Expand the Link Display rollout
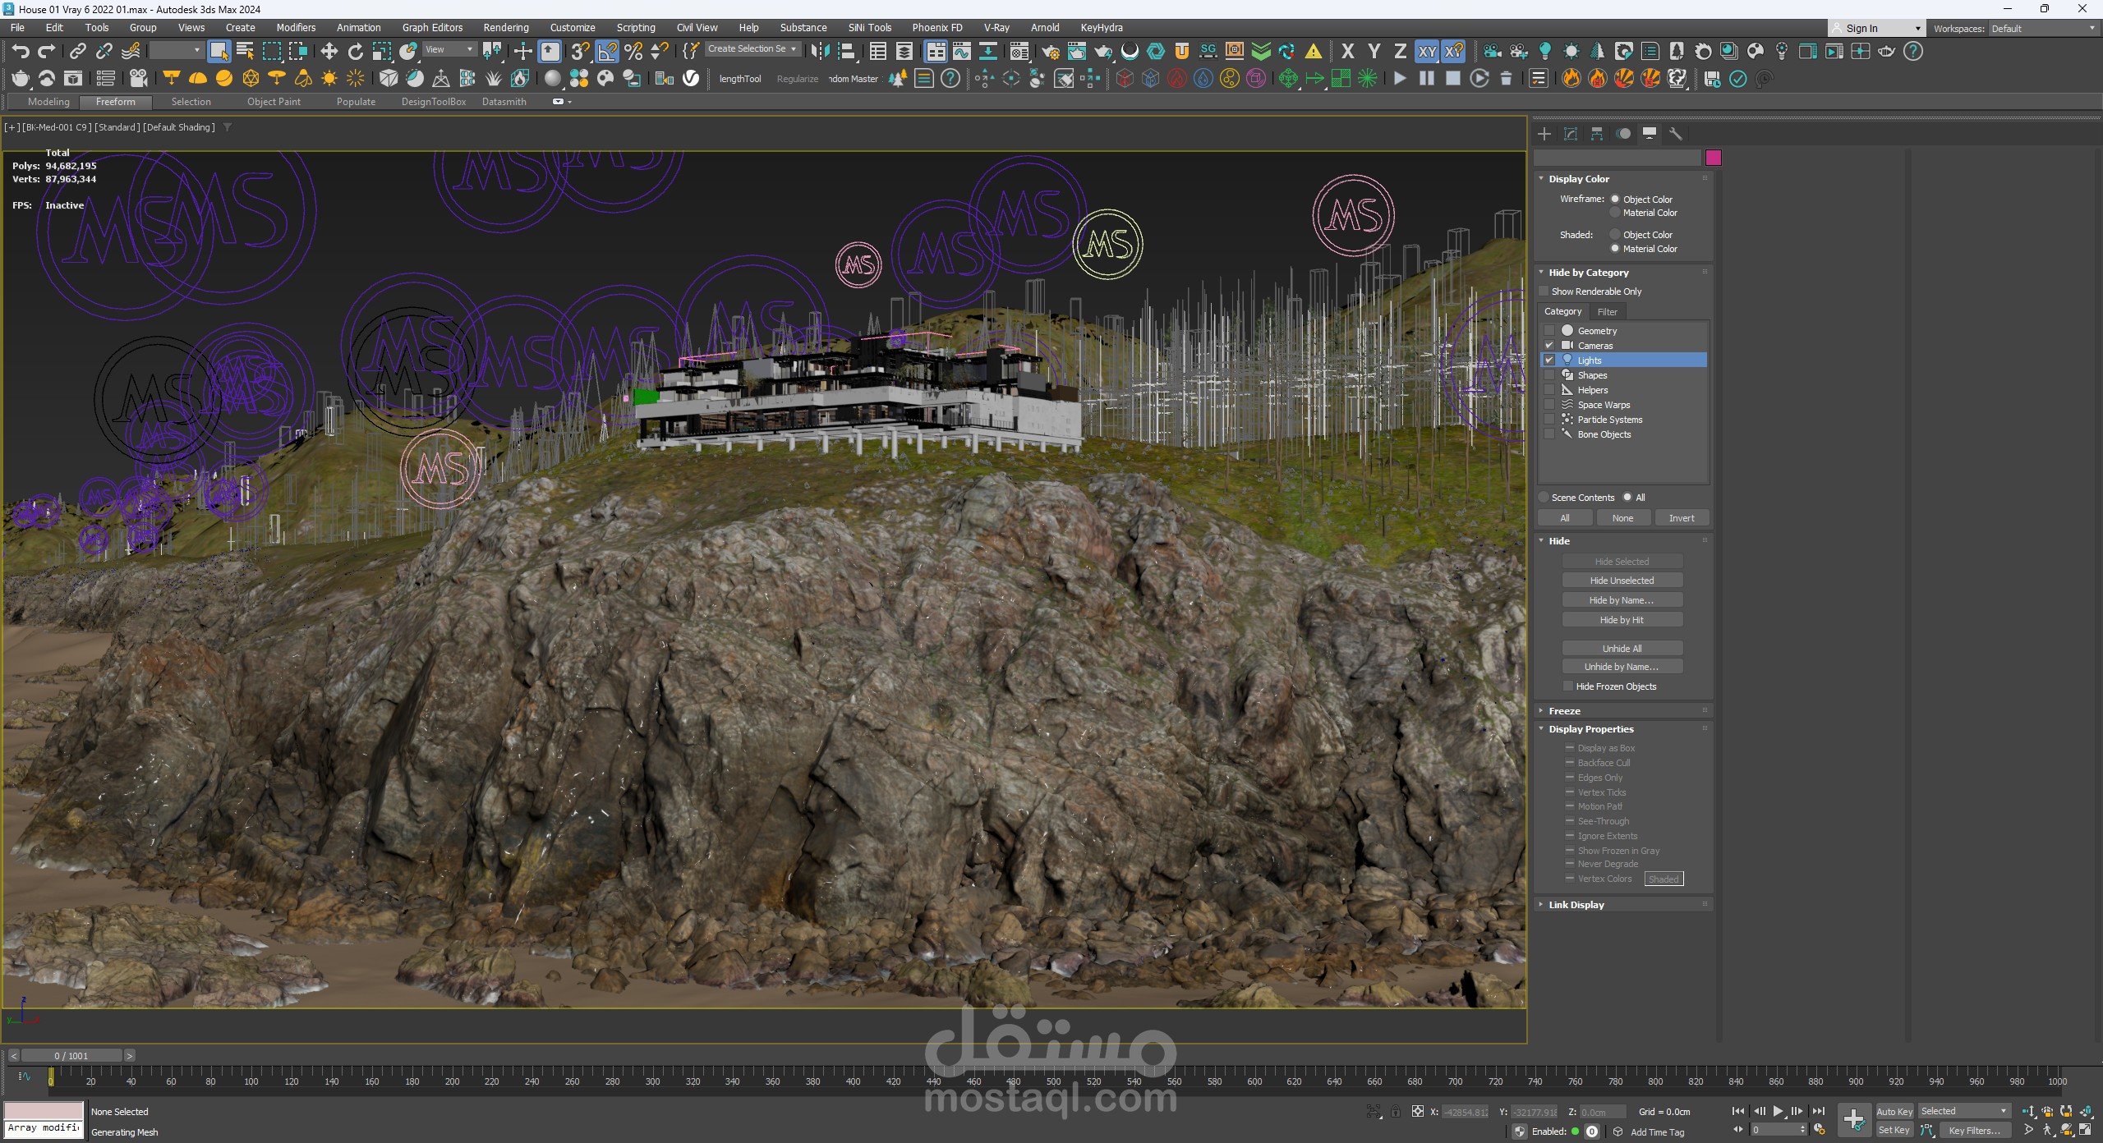2103x1143 pixels. (1576, 905)
